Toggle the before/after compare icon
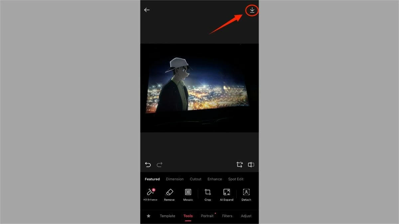 (251, 165)
